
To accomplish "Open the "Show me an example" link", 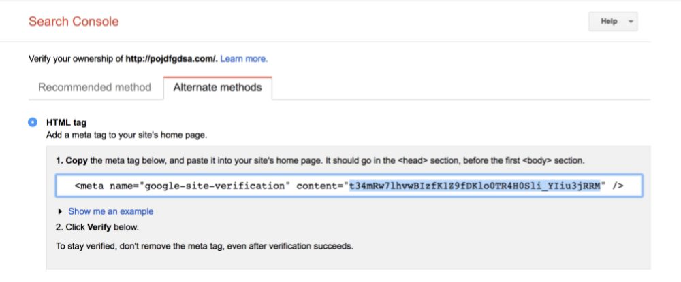I will pos(111,211).
